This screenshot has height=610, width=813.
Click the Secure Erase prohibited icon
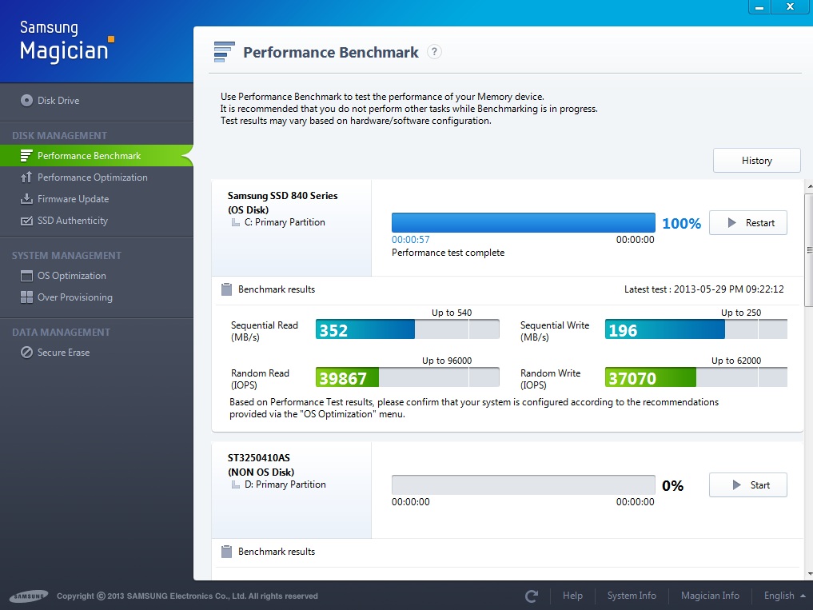tap(26, 353)
